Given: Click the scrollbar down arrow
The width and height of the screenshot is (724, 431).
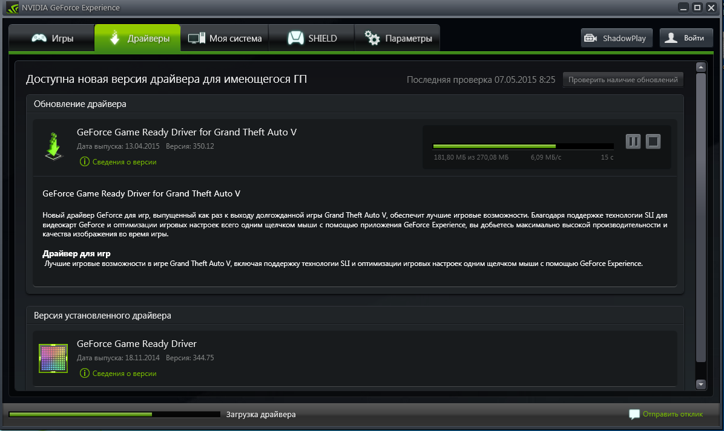Looking at the screenshot, I should click(701, 384).
